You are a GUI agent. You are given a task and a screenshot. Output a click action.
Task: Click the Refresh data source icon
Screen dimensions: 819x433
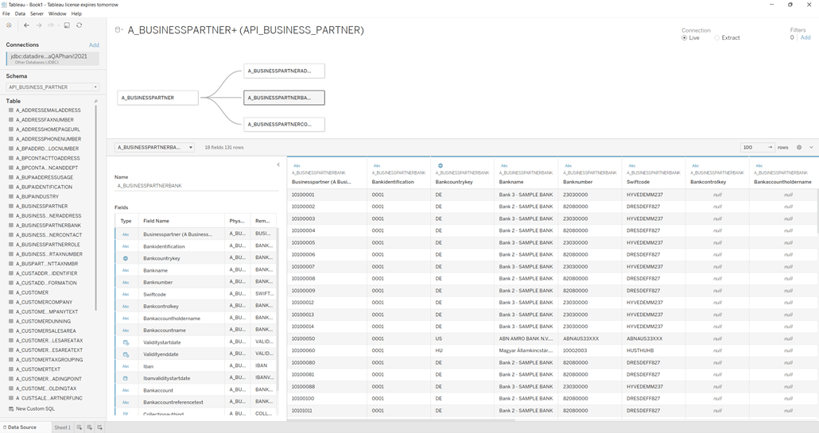[x=80, y=25]
